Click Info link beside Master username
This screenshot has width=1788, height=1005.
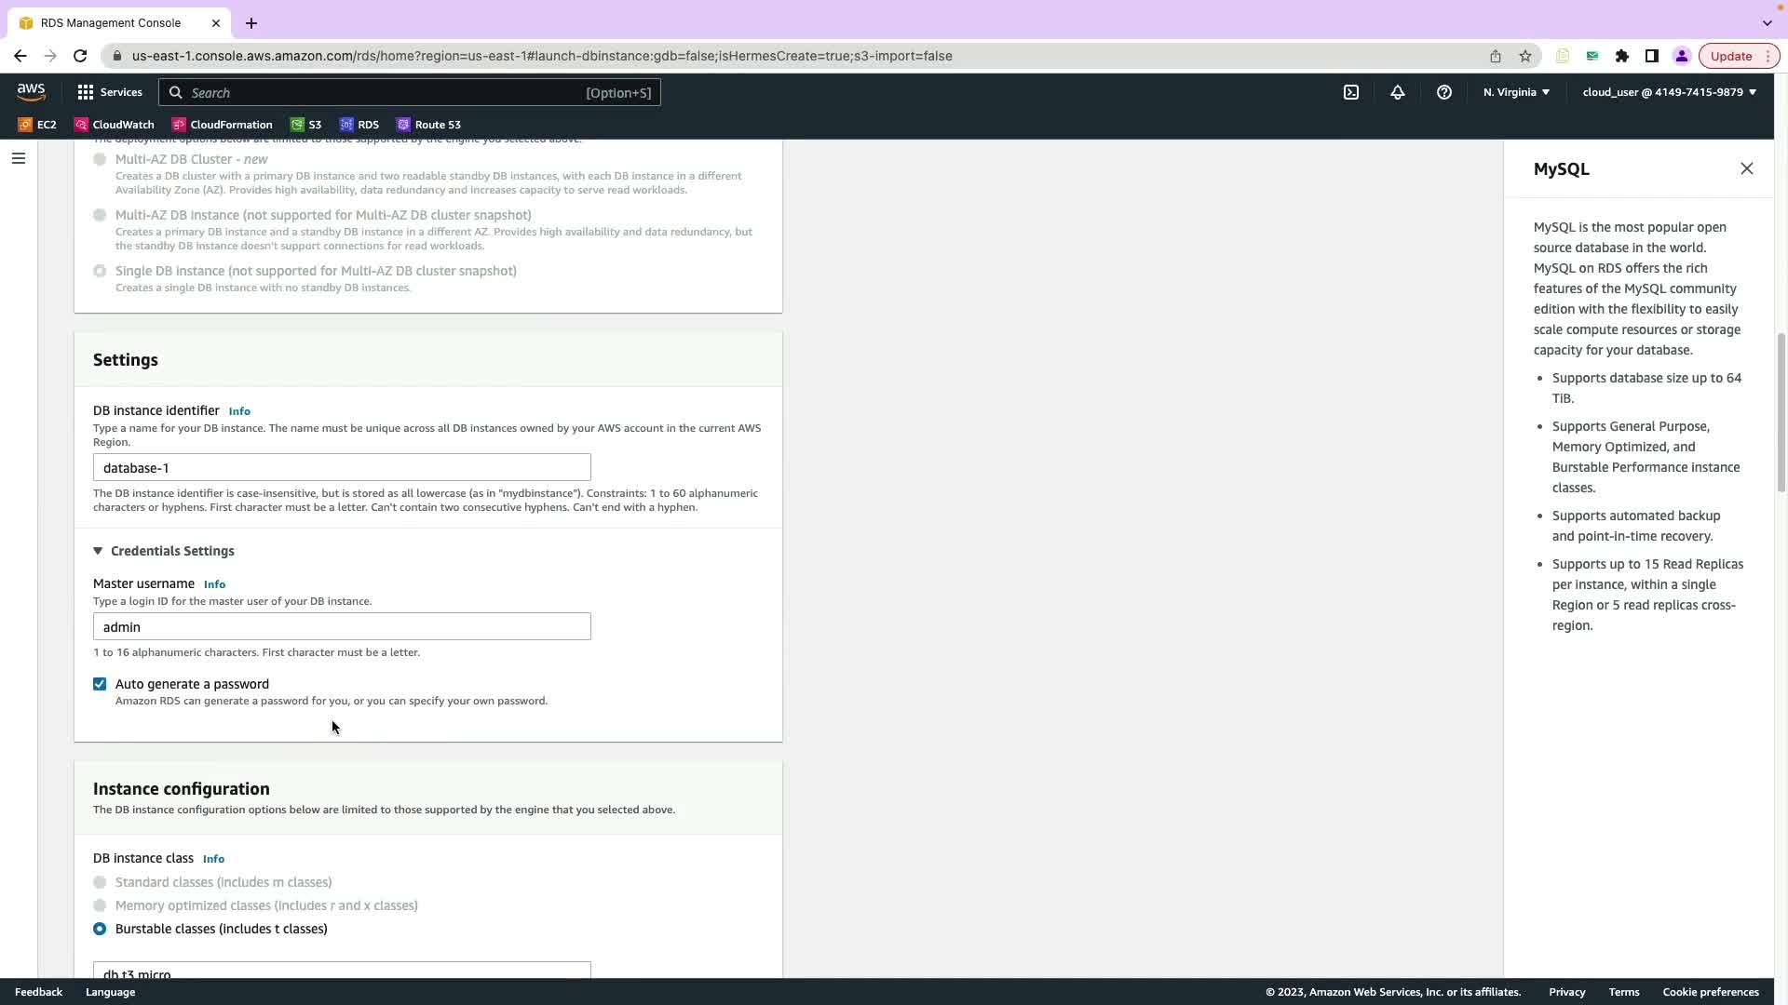coord(214,584)
